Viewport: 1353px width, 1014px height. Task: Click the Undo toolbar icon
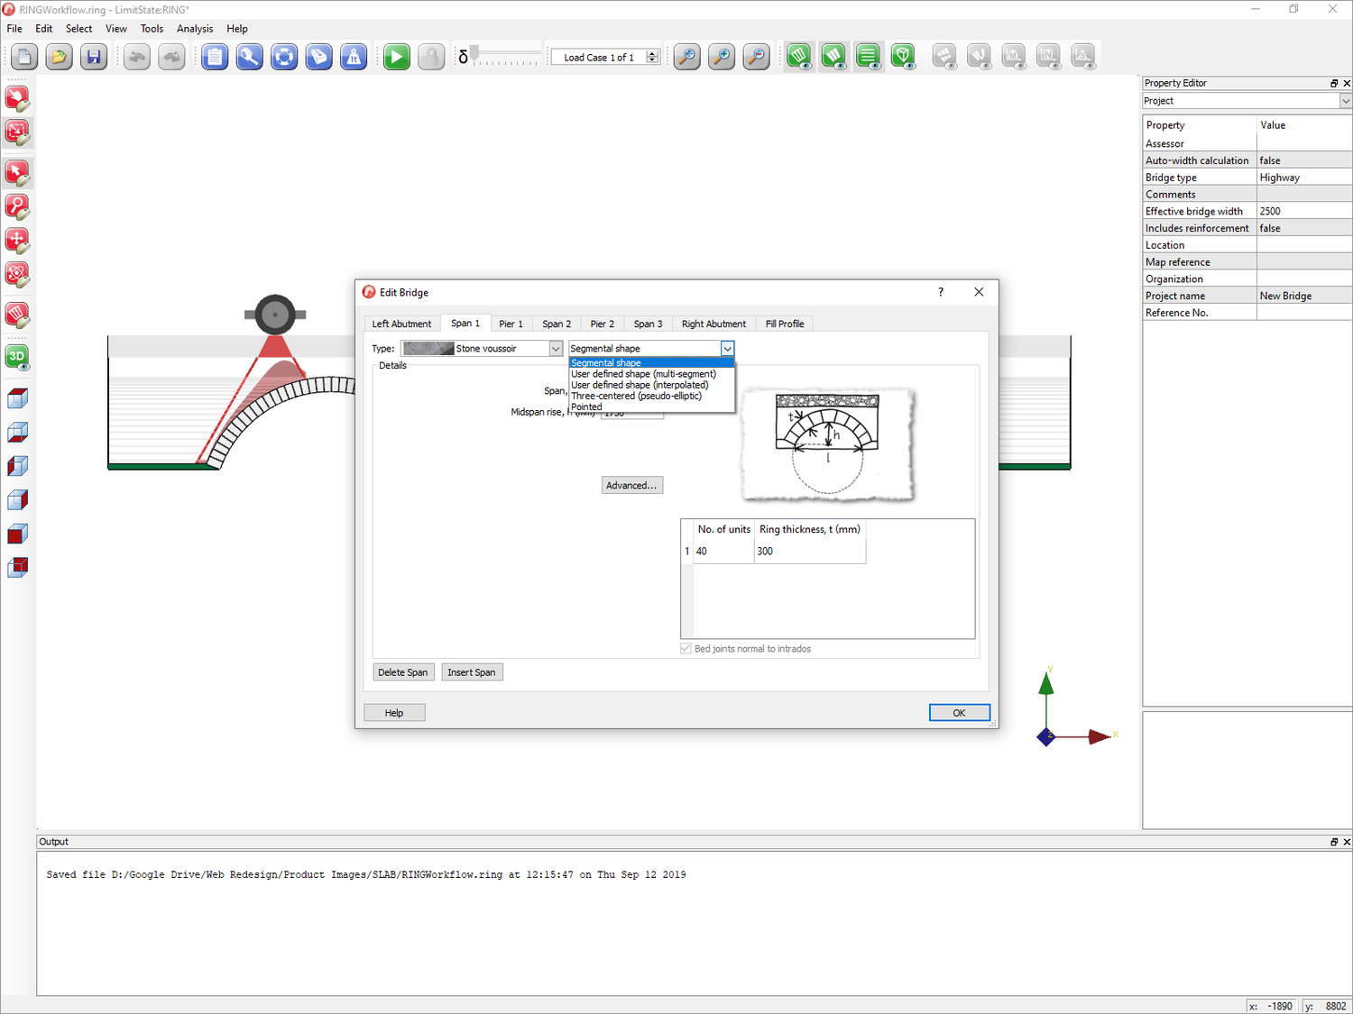[x=136, y=56]
